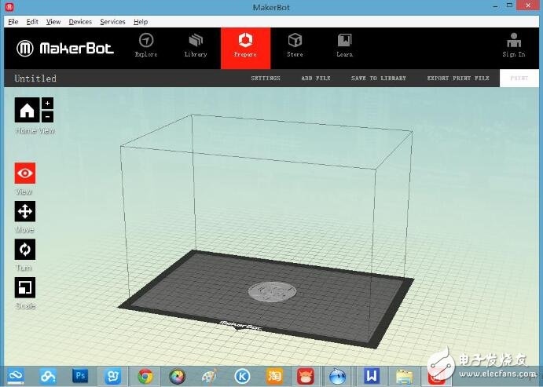Select the model on the build plate

(271, 291)
